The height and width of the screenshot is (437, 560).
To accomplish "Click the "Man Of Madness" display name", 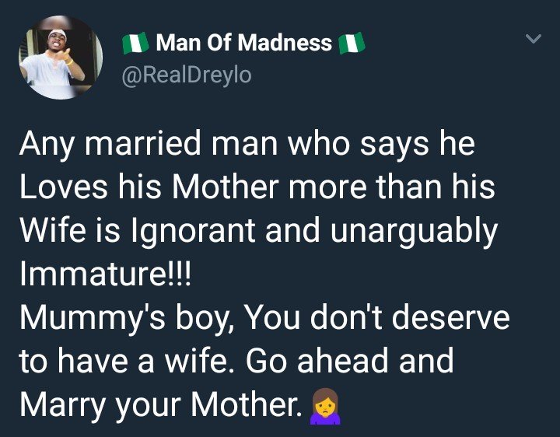I will pyautogui.click(x=243, y=43).
